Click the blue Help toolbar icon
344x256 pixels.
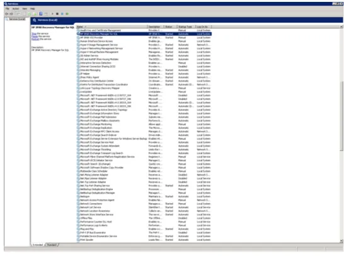[41, 14]
